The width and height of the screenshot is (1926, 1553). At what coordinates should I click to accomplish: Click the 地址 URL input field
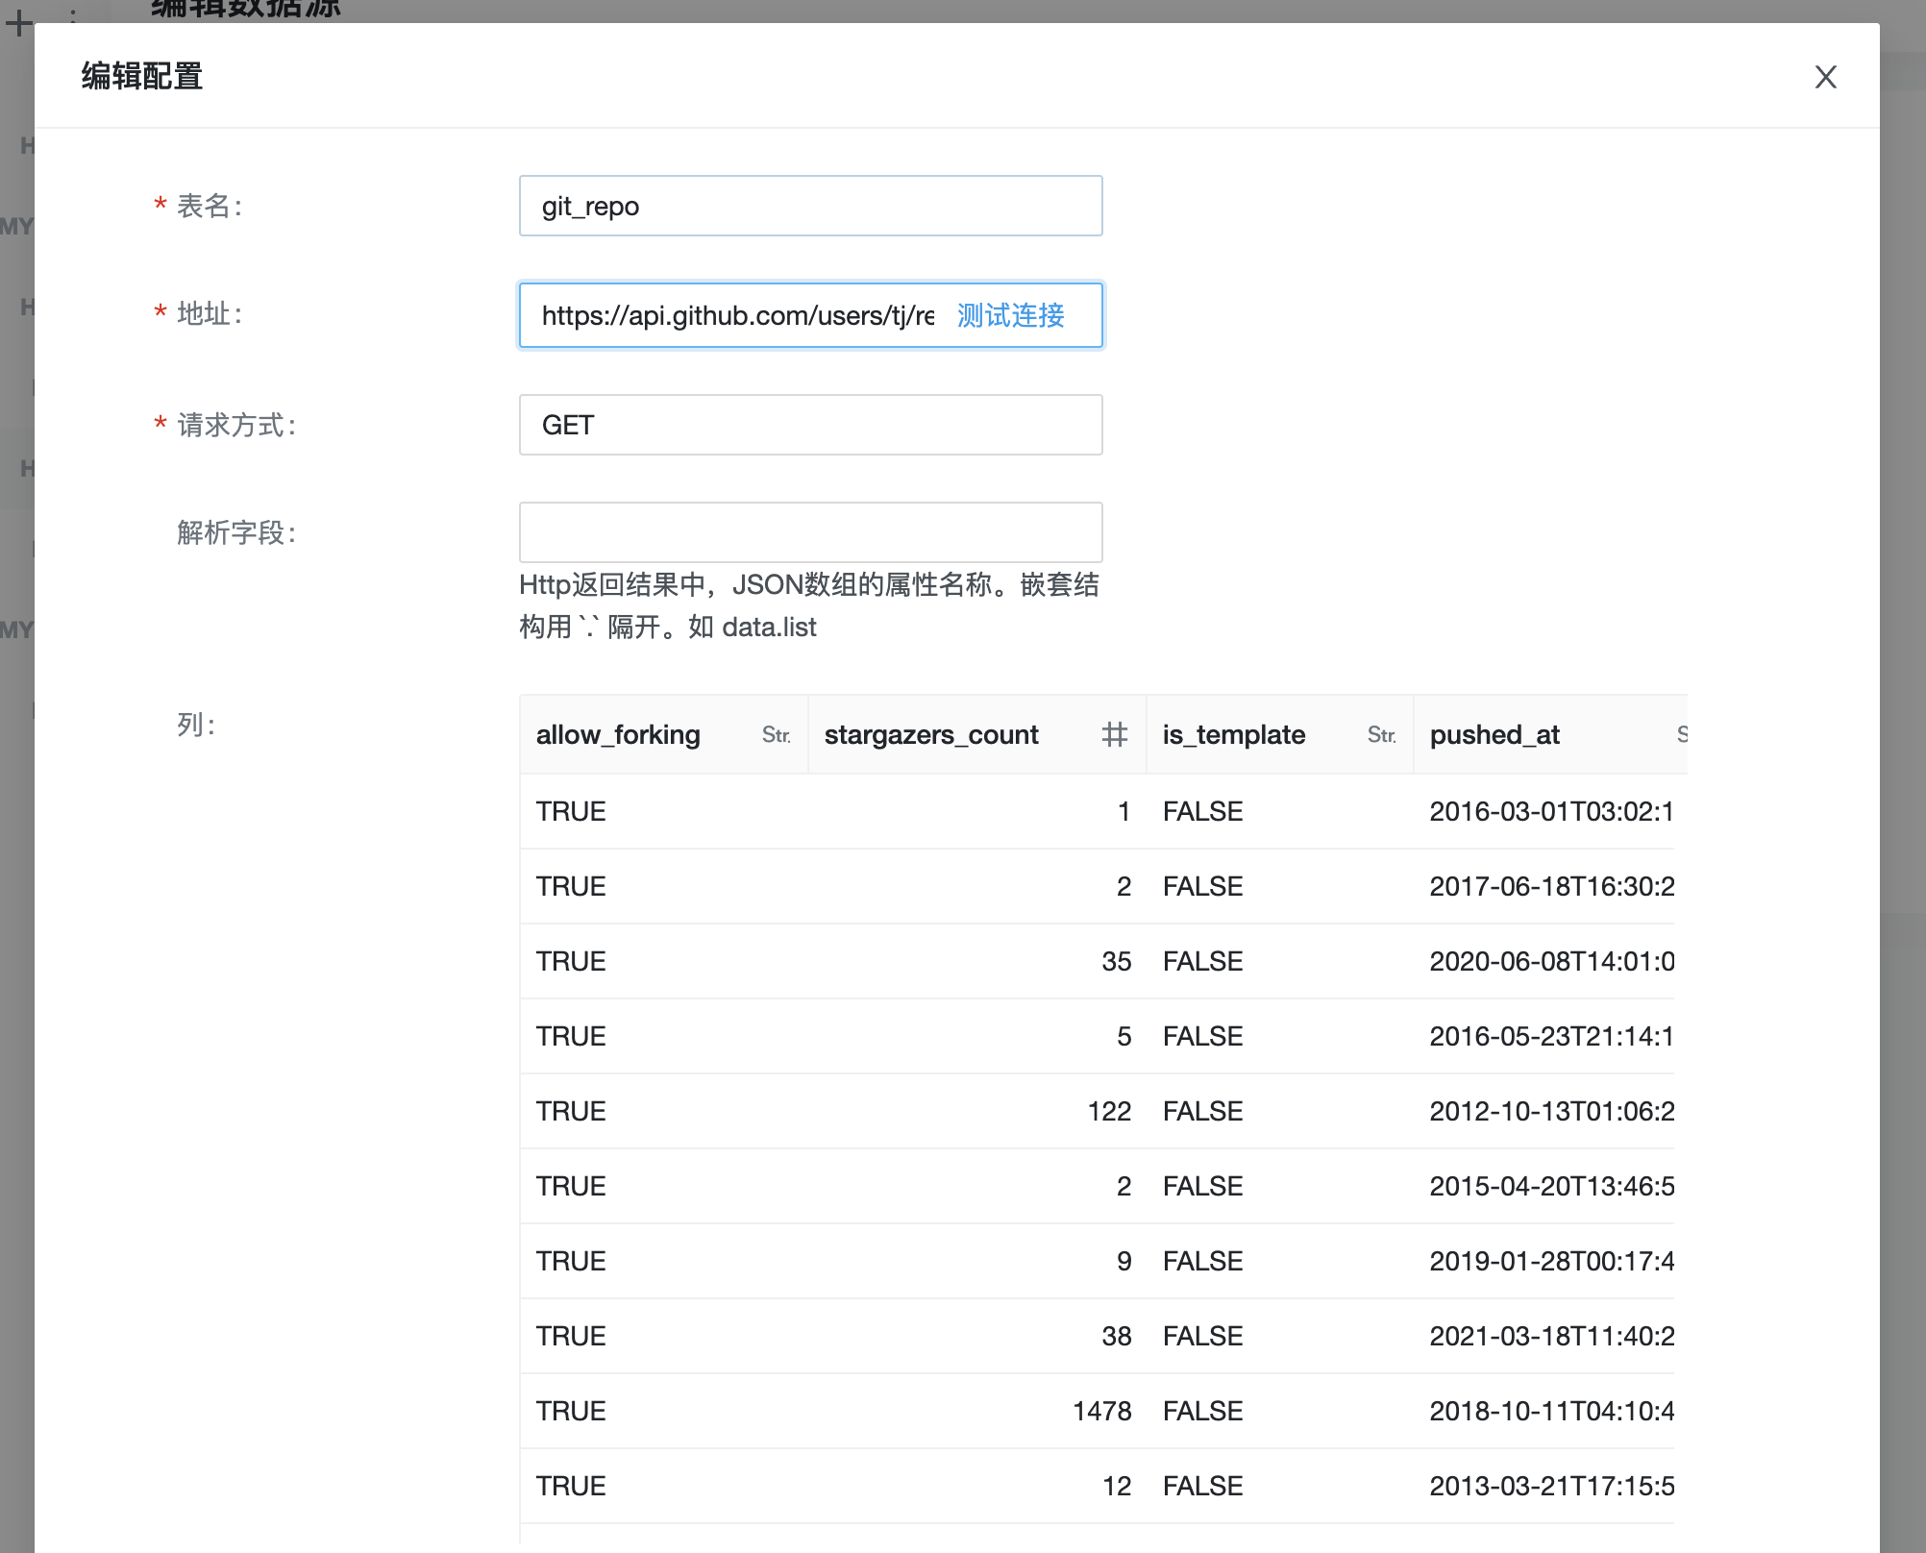pyautogui.click(x=735, y=315)
